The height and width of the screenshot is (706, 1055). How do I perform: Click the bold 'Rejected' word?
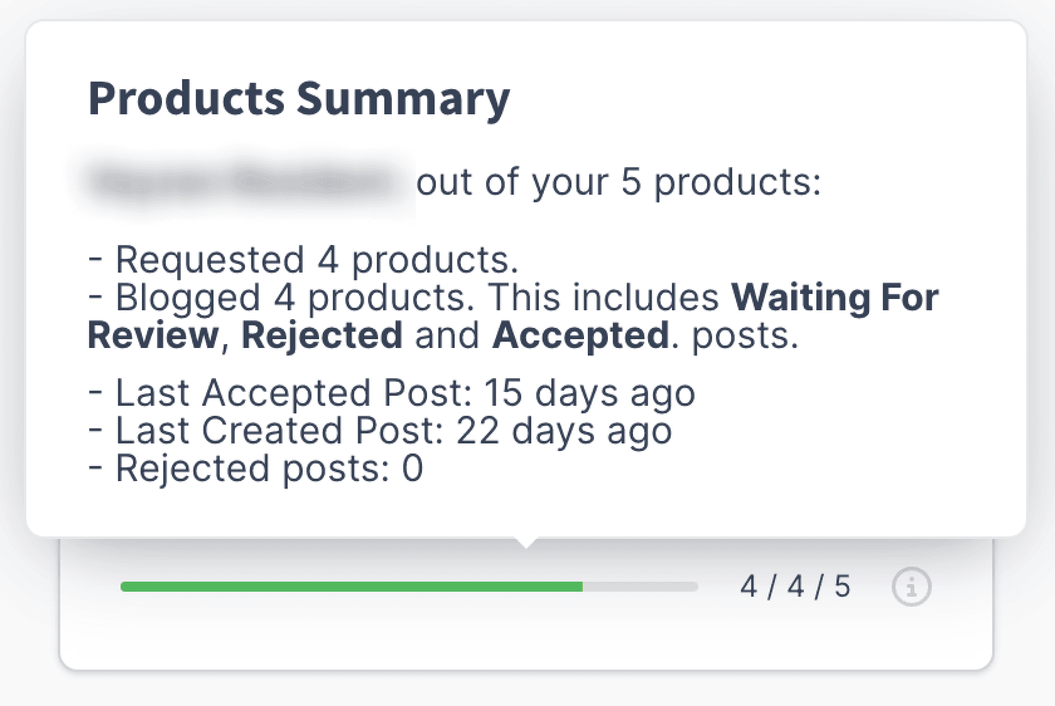coord(322,335)
